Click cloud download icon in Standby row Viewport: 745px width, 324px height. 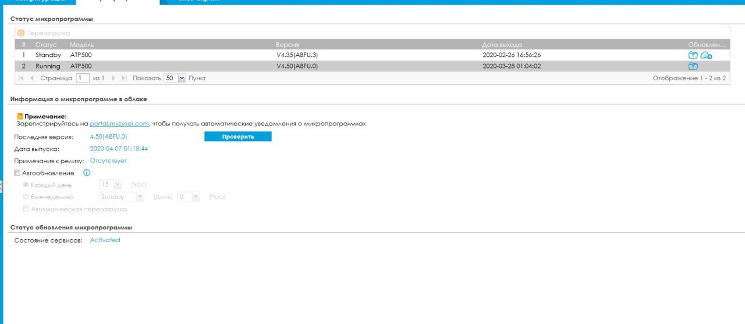(706, 55)
